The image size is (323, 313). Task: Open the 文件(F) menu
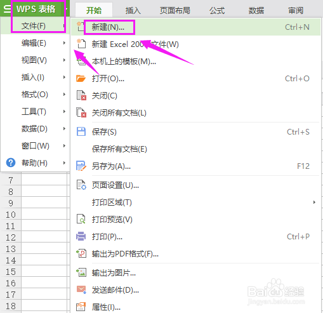pos(35,26)
